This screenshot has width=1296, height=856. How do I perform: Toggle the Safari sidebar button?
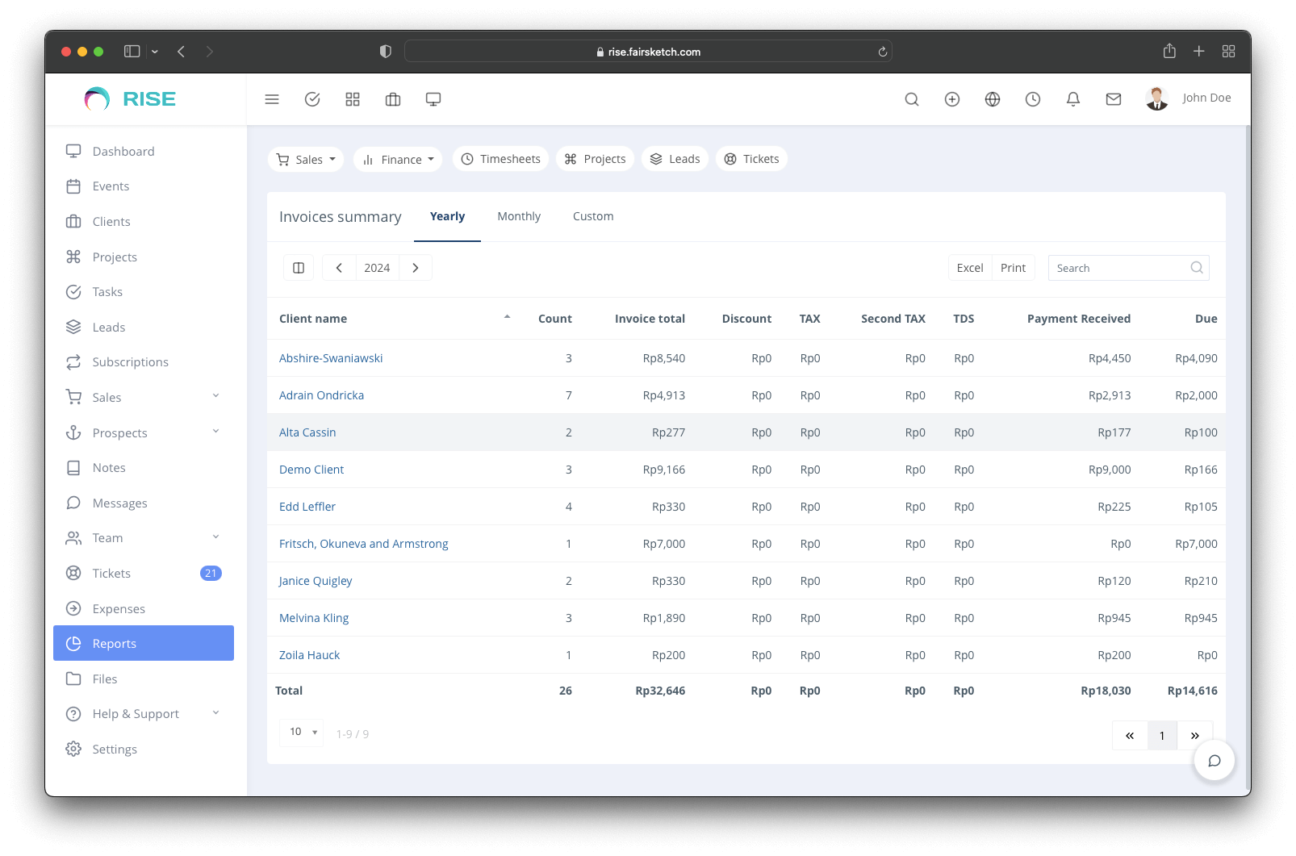[132, 52]
